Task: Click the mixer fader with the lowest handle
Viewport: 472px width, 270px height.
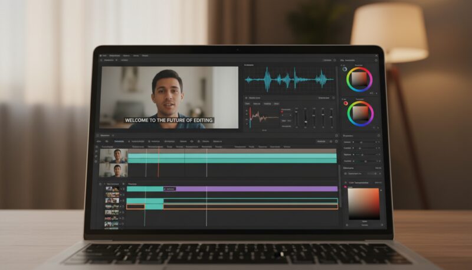Action: coord(306,122)
